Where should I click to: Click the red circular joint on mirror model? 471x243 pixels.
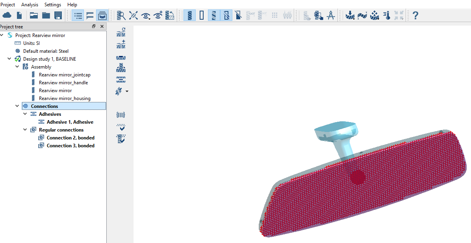click(358, 177)
